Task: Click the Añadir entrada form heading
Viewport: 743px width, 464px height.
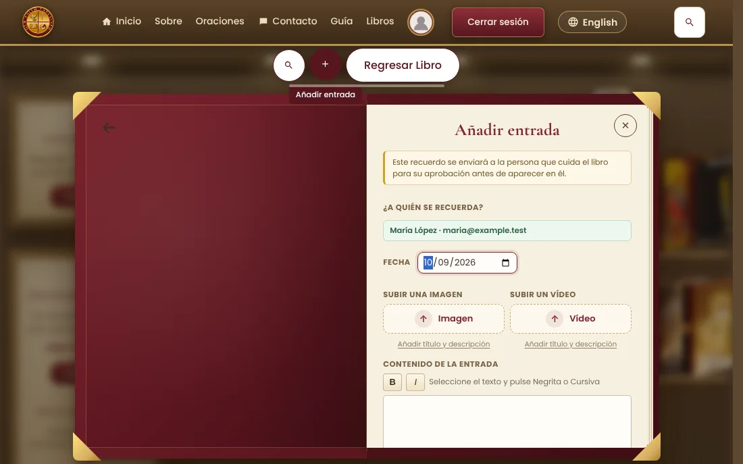Action: [x=507, y=130]
